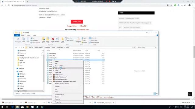Expand address bar history dropdown arrow
The image size is (195, 109).
(x=133, y=48)
